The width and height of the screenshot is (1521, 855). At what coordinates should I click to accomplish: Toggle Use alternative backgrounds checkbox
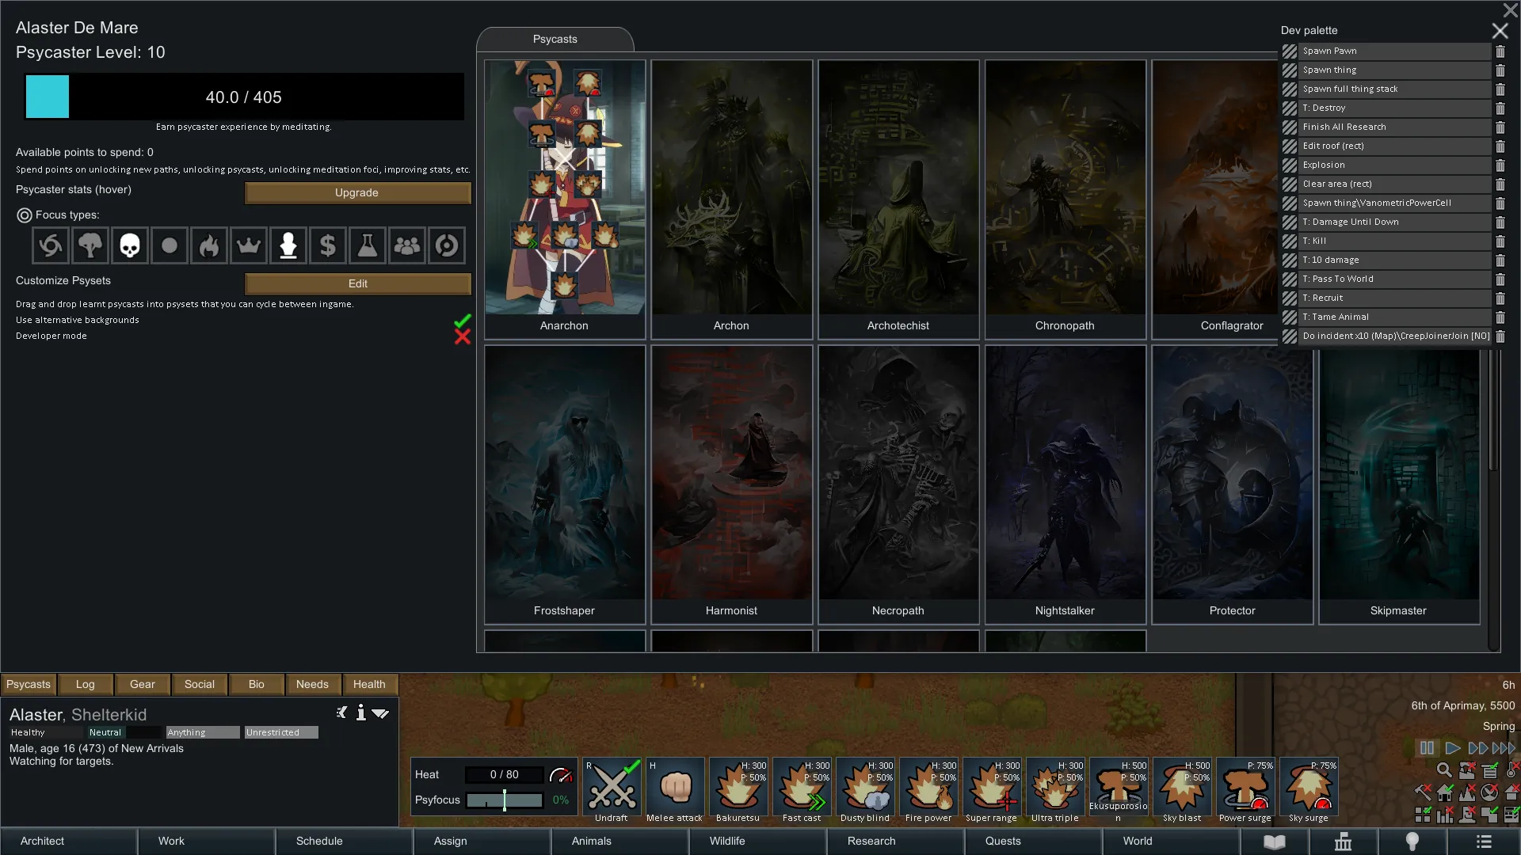(462, 320)
